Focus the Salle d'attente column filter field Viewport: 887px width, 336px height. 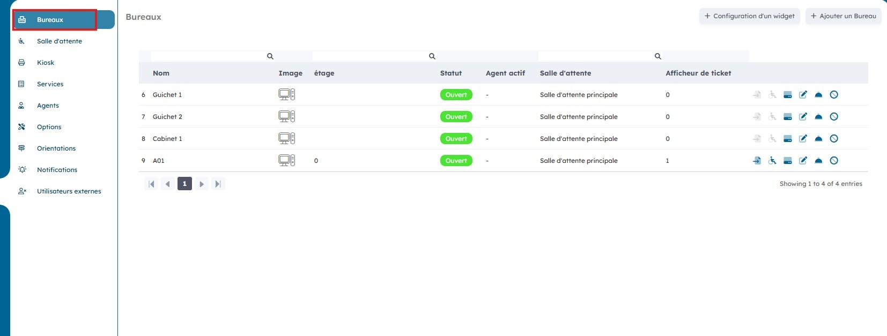pos(595,56)
